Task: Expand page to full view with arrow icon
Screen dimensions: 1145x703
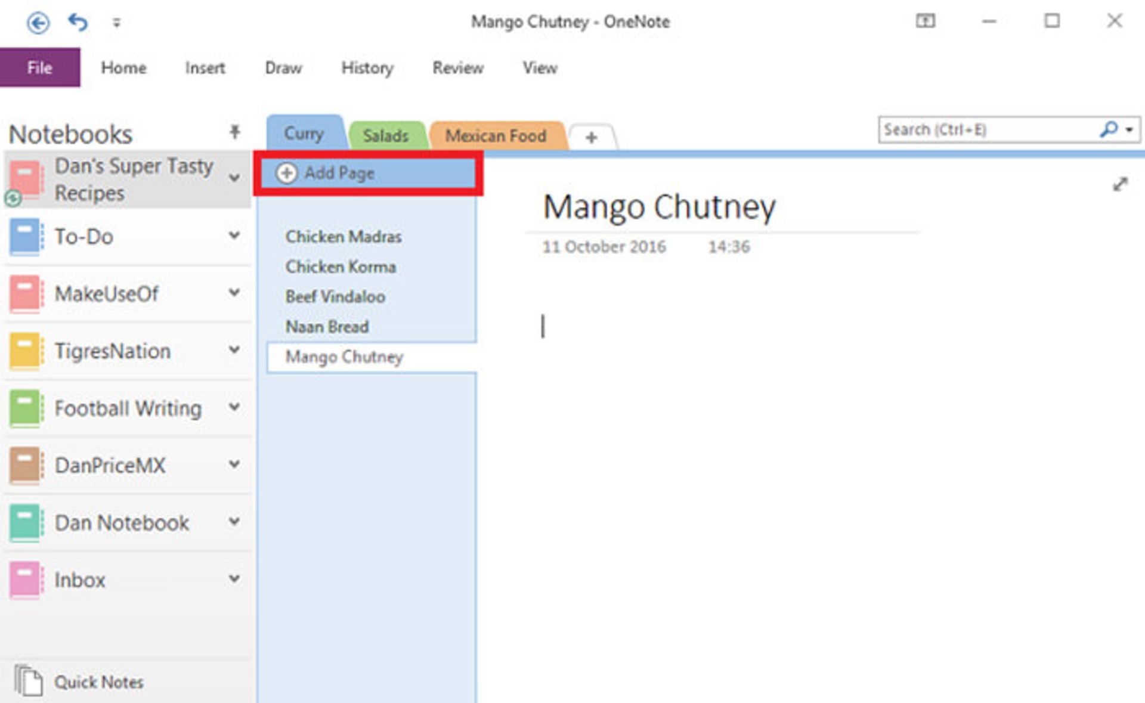Action: pyautogui.click(x=1120, y=184)
